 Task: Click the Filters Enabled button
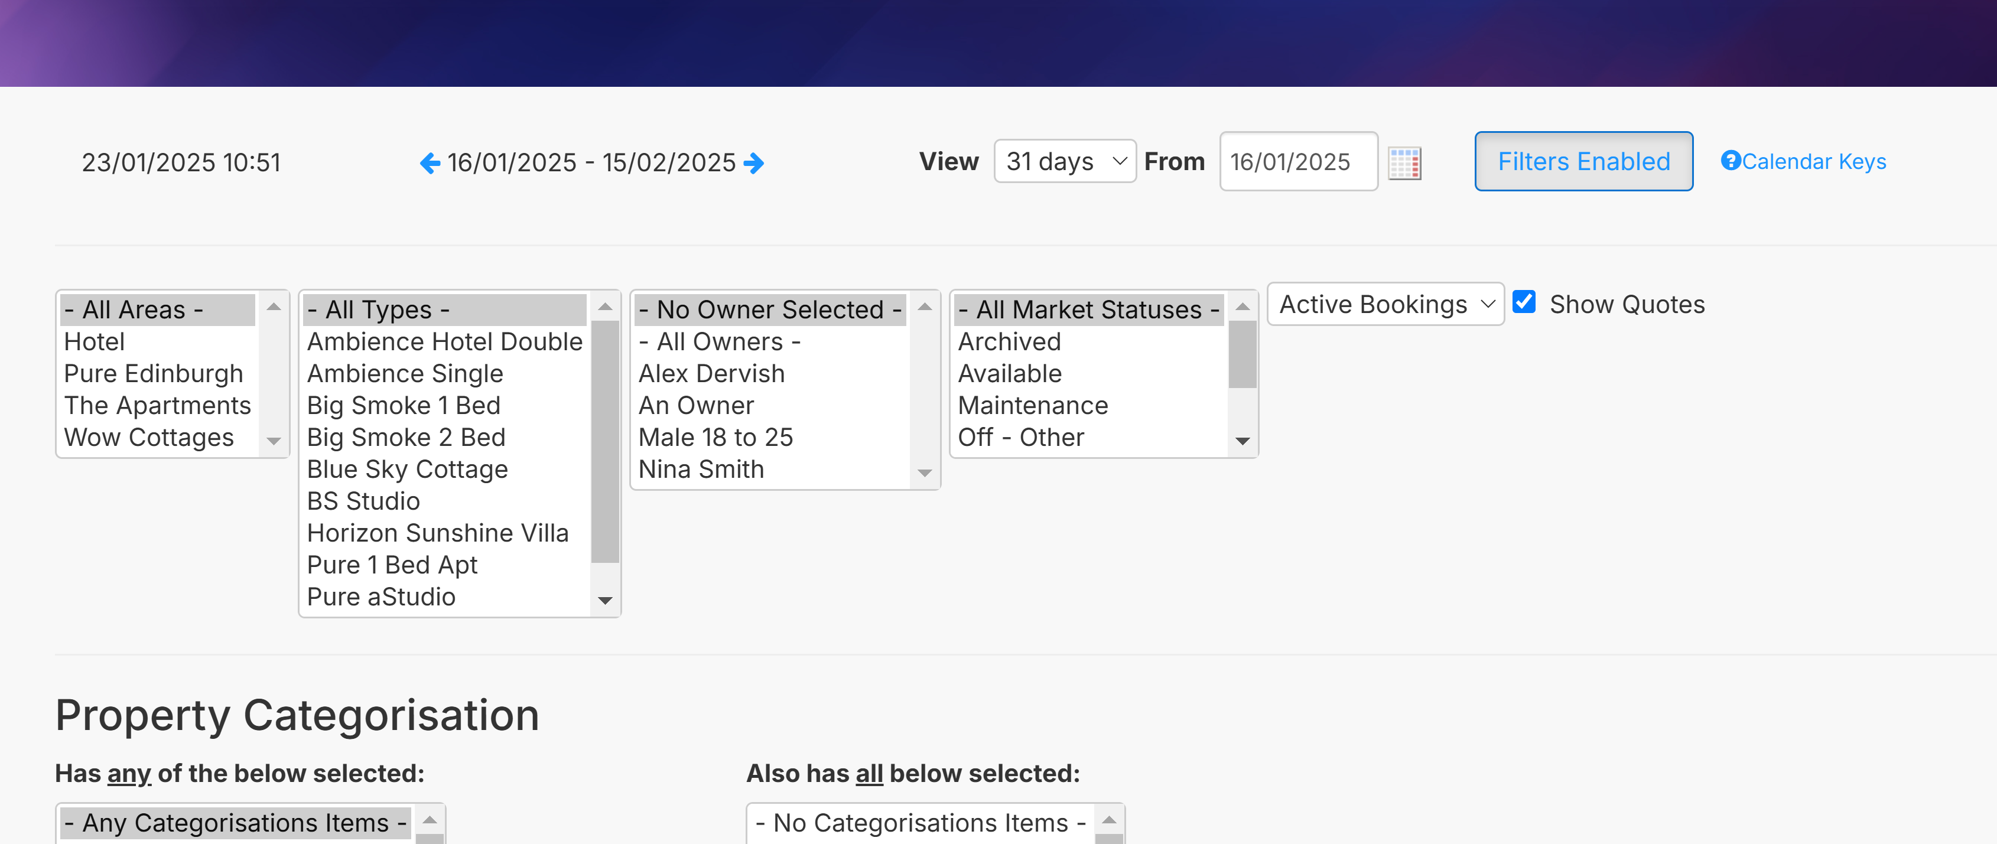point(1583,161)
